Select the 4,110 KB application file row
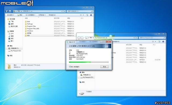 (x=131, y=60)
